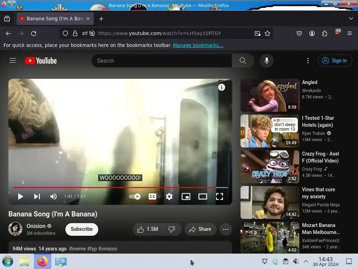Click the #meme hashtag
This screenshot has width=358, height=269.
pyautogui.click(x=77, y=249)
